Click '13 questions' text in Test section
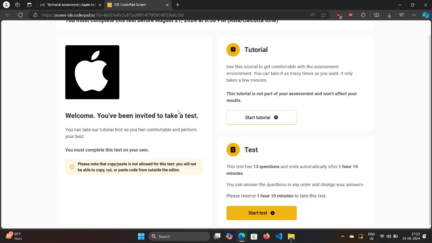 coord(266,167)
